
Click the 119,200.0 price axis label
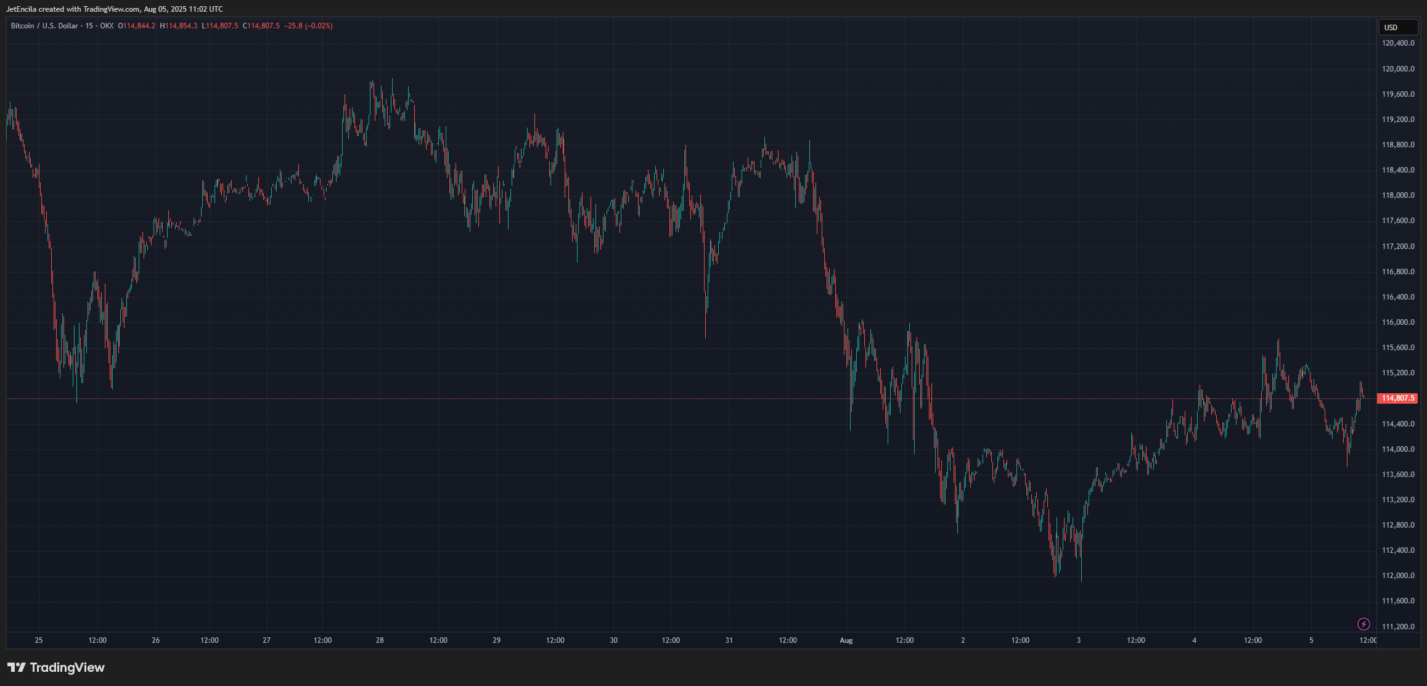pyautogui.click(x=1398, y=120)
